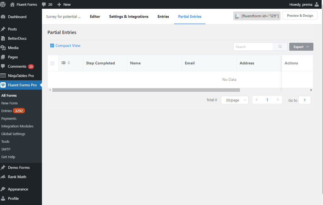The height and width of the screenshot is (205, 323).
Task: Click the red 20 badge beside Comments
Action: click(x=31, y=67)
